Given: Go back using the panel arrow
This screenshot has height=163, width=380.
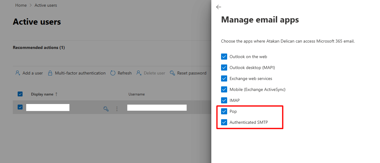Looking at the screenshot, I should tap(218, 7).
